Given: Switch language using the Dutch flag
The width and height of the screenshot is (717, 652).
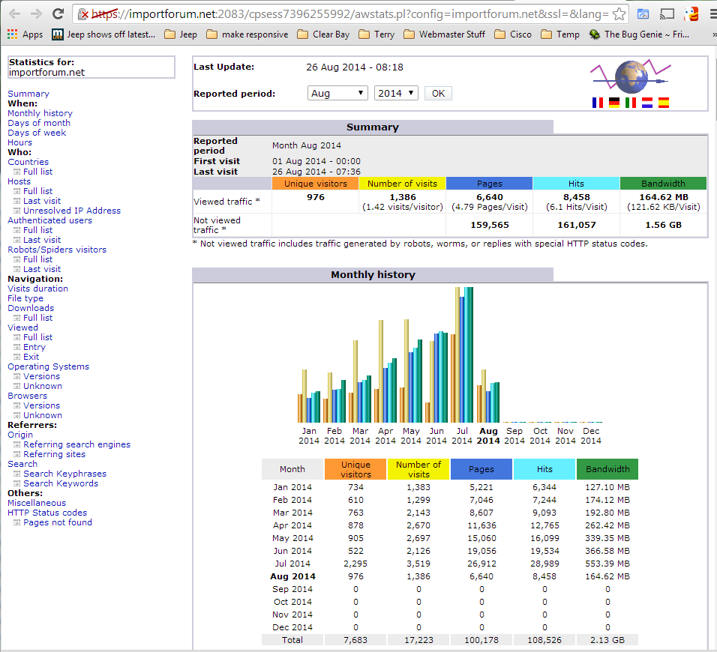Looking at the screenshot, I should (x=647, y=103).
